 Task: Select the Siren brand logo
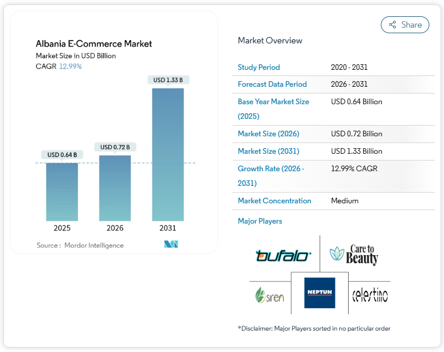tap(270, 295)
